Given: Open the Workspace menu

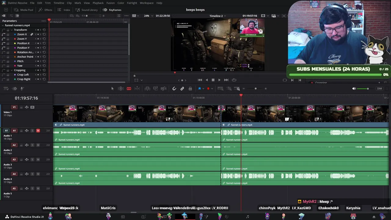Looking at the screenshot, I should [x=147, y=3].
